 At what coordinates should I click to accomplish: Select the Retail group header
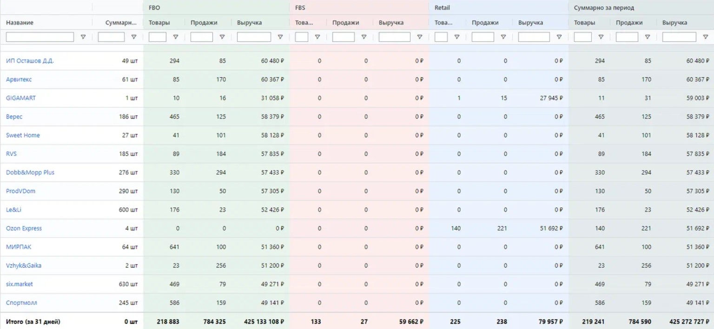pyautogui.click(x=442, y=8)
